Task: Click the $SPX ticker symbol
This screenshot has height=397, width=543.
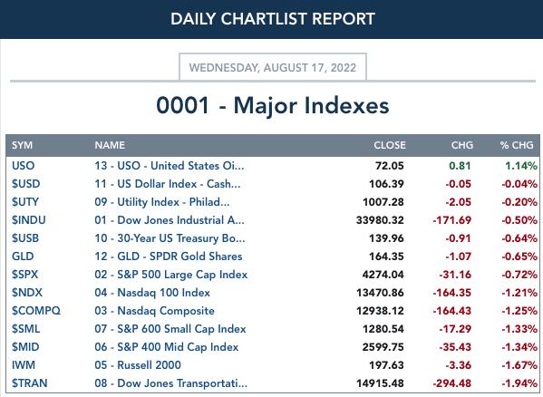Action: (x=25, y=275)
